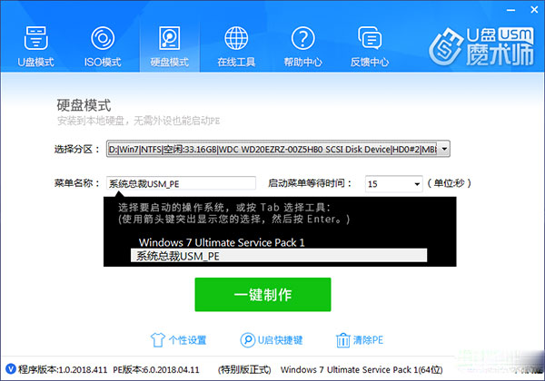Click the blue V version icon
This screenshot has width=545, height=381.
[x=10, y=368]
